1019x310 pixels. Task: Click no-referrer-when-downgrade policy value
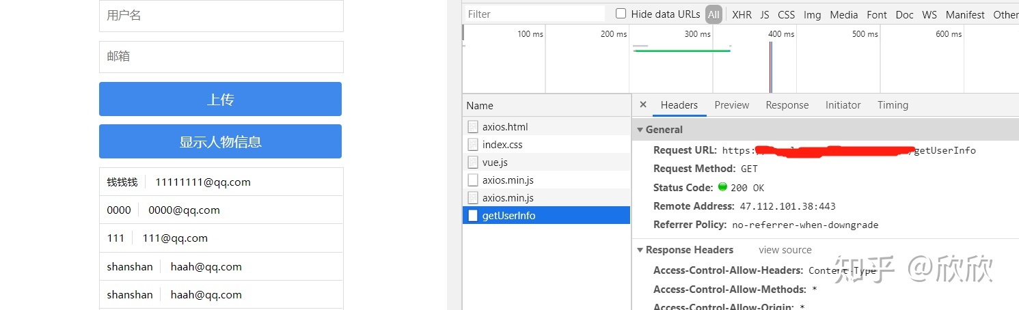[805, 225]
